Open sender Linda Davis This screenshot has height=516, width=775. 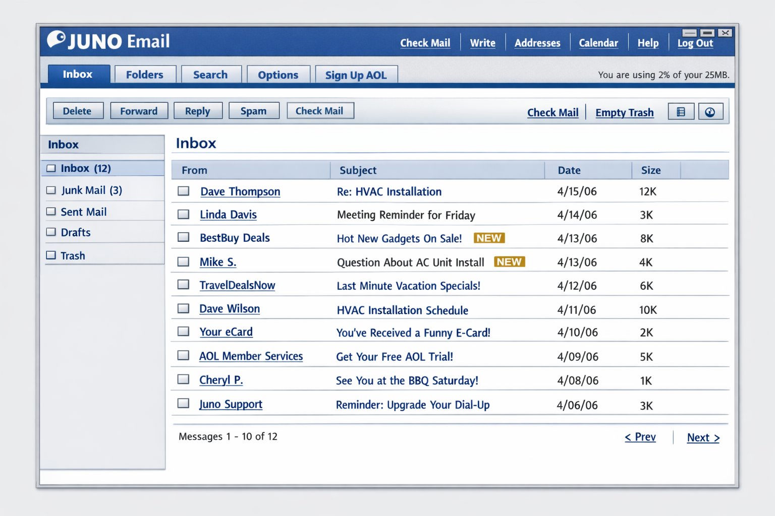pyautogui.click(x=228, y=215)
